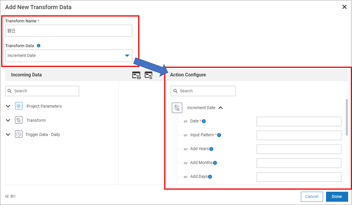Expand the Transform tree node
Viewport: 352px width, 205px height.
point(8,120)
